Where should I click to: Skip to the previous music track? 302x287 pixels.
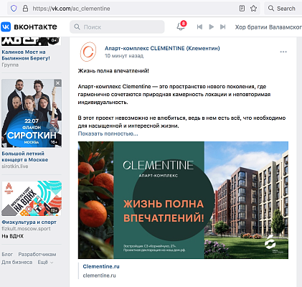tap(199, 27)
